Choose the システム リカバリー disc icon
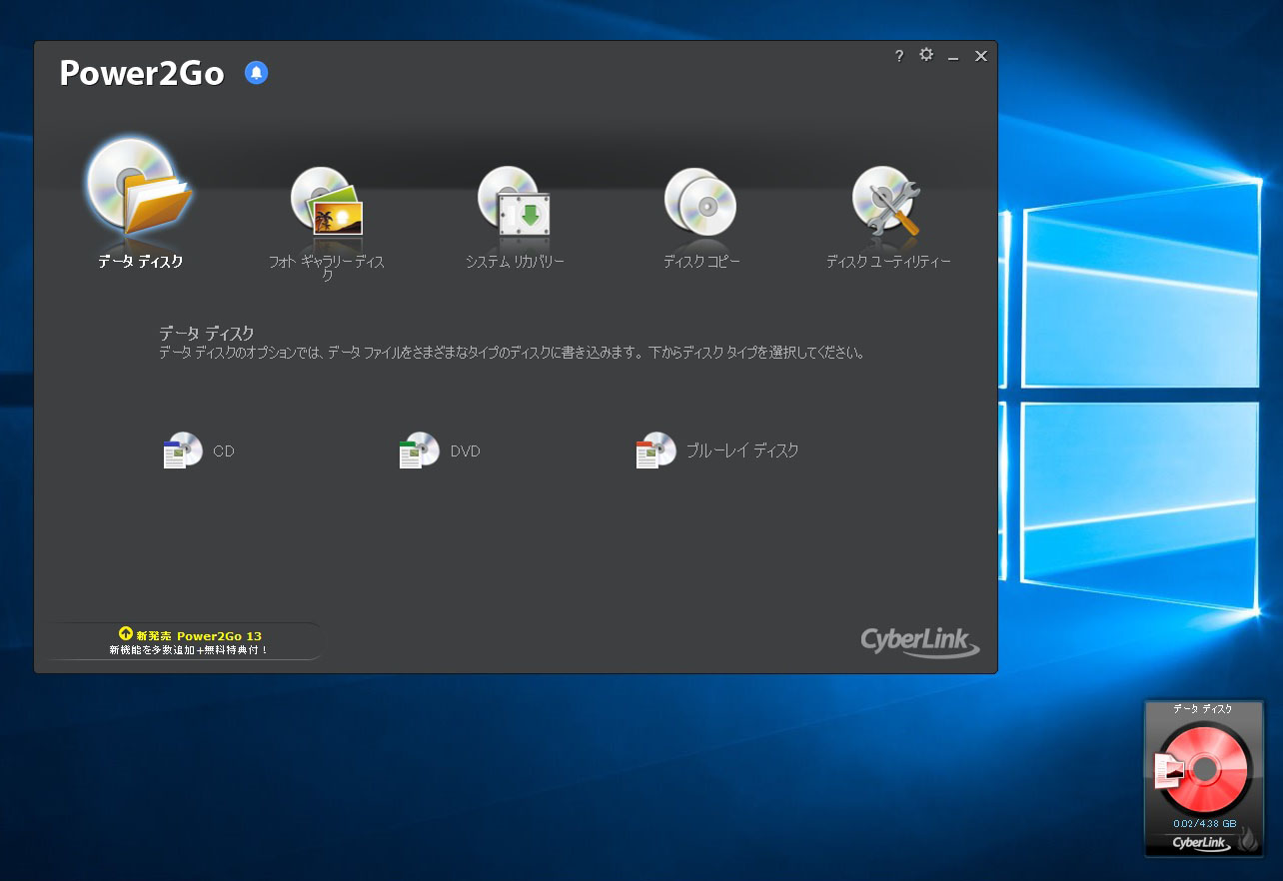 [514, 200]
